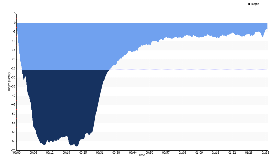The image size is (273, 164).
Task: Select the 01:09 time axis label
Action: coord(199,153)
